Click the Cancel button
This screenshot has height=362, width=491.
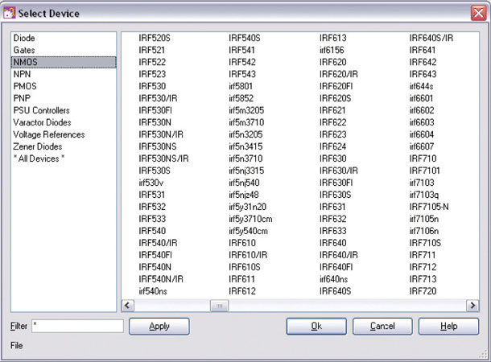point(382,326)
